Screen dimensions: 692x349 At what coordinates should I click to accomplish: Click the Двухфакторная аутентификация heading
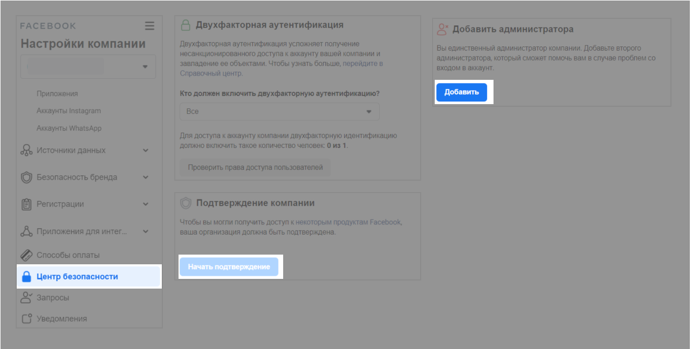coord(270,25)
